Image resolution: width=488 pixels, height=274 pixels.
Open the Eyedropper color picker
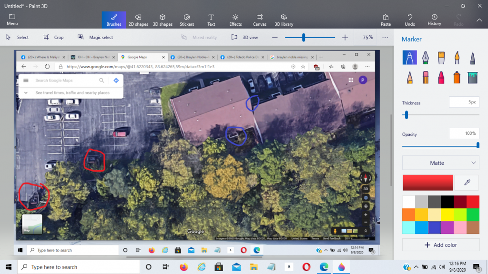pos(467,183)
